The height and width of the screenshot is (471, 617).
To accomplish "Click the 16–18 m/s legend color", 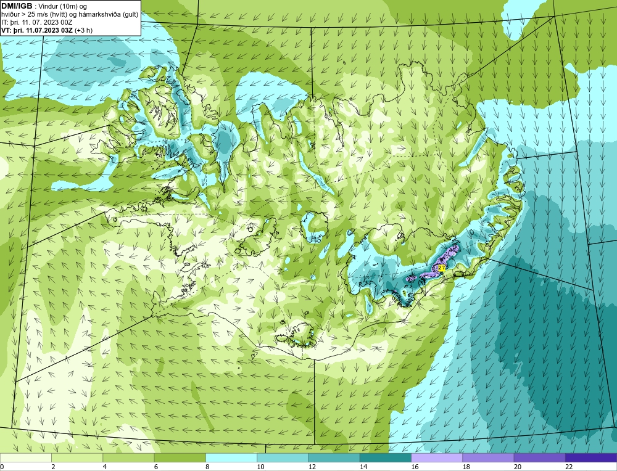I will [x=437, y=458].
